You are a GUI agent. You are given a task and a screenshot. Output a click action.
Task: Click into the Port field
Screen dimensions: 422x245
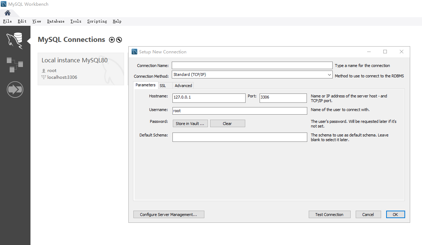283,98
